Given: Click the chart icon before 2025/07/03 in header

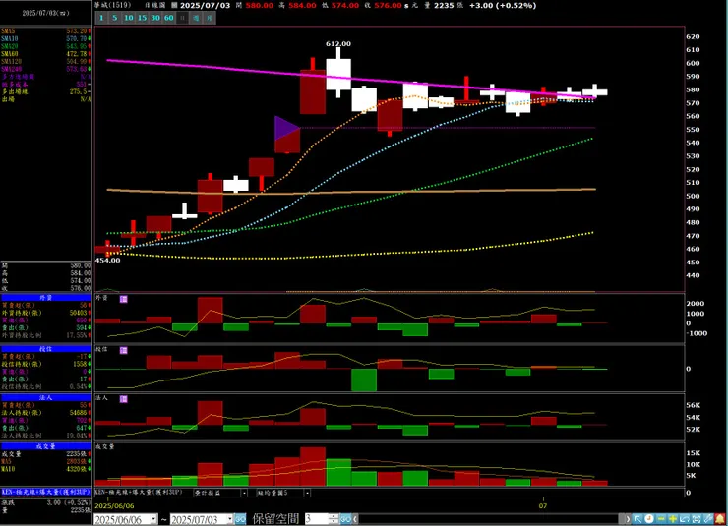Looking at the screenshot, I should pyautogui.click(x=174, y=5).
